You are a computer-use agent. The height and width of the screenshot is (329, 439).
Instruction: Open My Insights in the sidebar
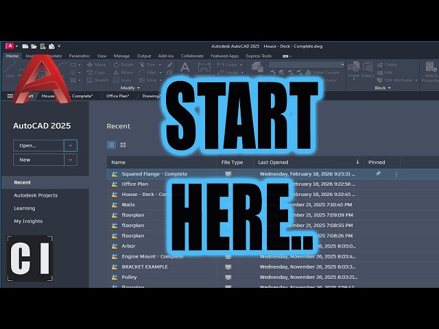[28, 221]
